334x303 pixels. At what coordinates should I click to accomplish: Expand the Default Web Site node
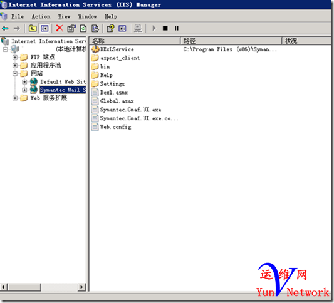24,82
